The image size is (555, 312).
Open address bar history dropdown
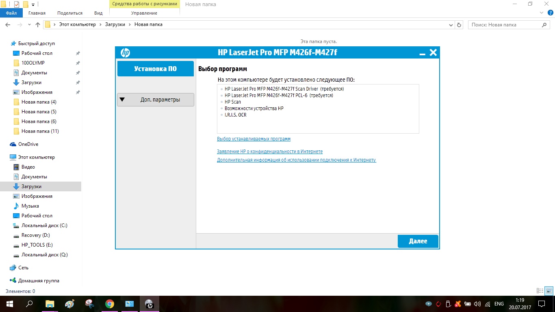[x=451, y=25]
